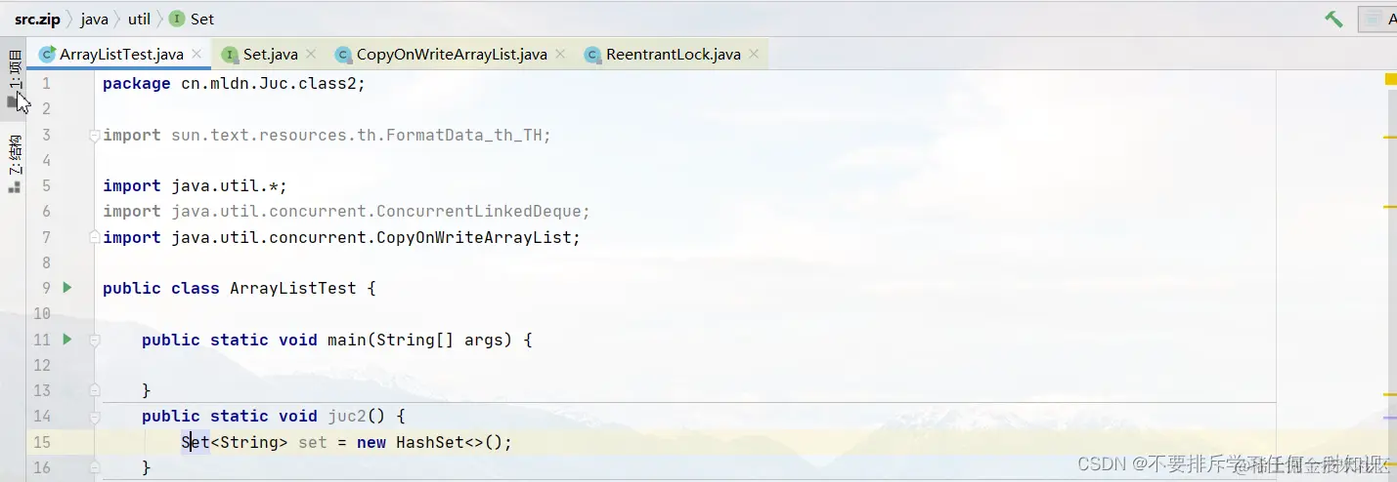Screen dimensions: 1397x482
Task: Click the Set.java tab interface icon
Action: coord(229,55)
